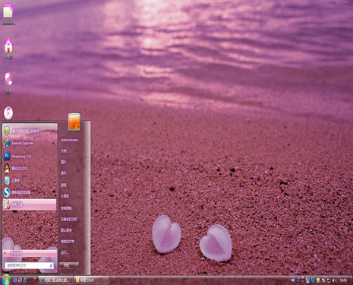This screenshot has width=353, height=285.
Task: Click the taskbar clock
Action: pos(343,280)
